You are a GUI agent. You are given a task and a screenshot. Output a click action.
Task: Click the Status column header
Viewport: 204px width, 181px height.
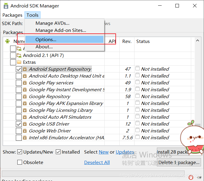click(143, 41)
